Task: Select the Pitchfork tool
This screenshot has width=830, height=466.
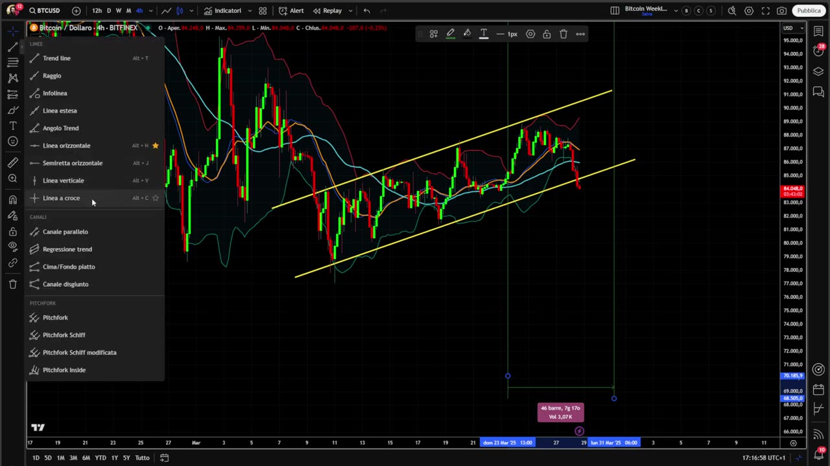Action: [x=95, y=318]
